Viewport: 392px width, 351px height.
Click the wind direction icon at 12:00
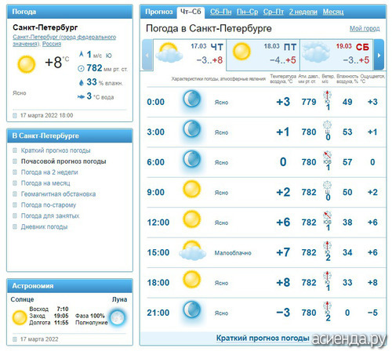click(x=327, y=215)
